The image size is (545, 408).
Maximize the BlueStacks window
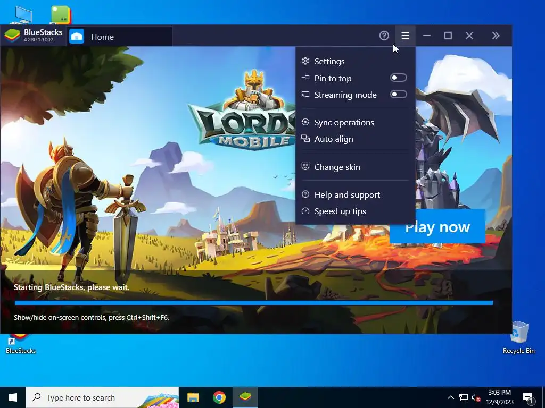[x=448, y=36]
